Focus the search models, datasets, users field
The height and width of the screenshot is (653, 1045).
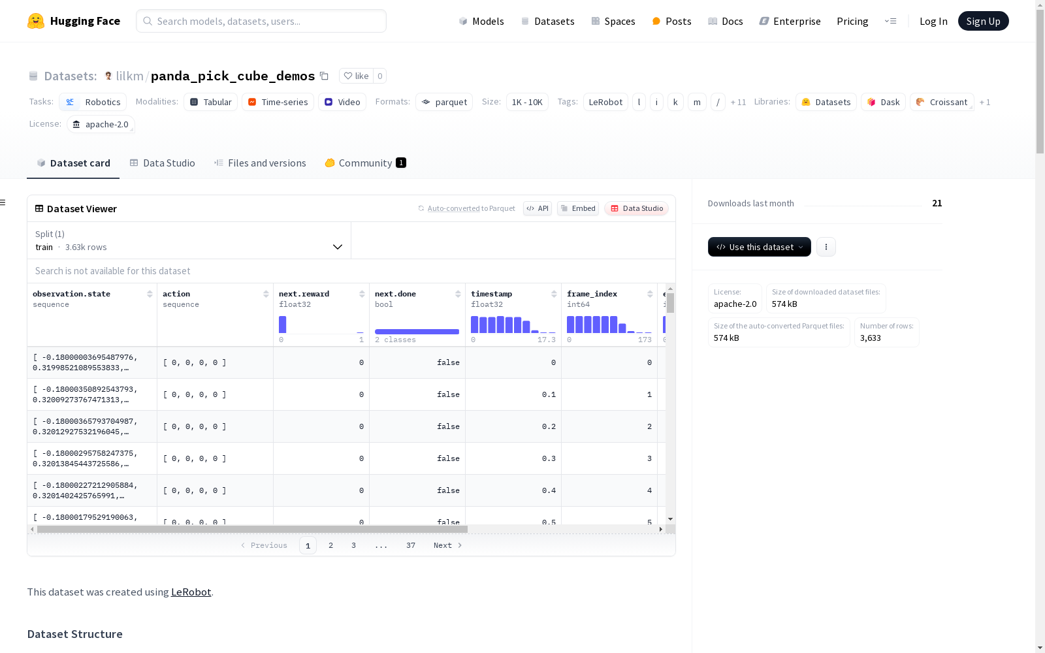261,21
